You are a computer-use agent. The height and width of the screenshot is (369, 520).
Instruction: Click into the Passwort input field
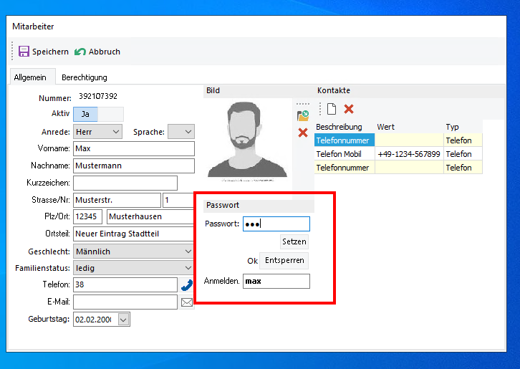click(x=276, y=224)
